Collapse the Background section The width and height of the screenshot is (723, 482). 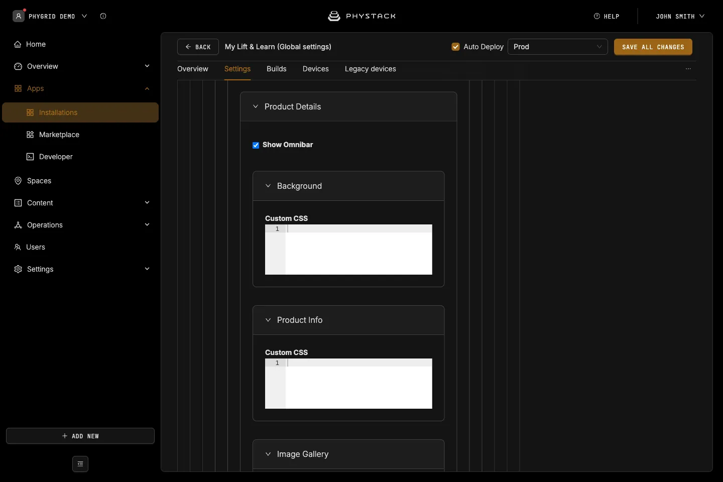point(268,186)
